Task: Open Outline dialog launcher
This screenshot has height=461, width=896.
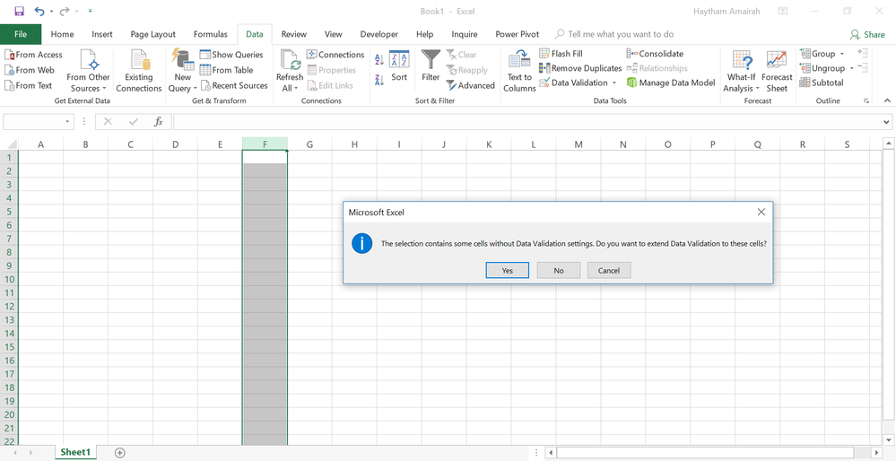Action: tap(867, 101)
